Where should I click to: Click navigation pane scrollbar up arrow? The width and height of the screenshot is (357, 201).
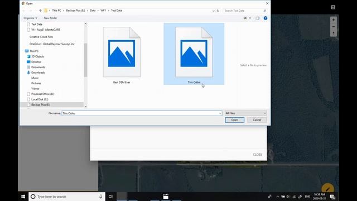85,23
